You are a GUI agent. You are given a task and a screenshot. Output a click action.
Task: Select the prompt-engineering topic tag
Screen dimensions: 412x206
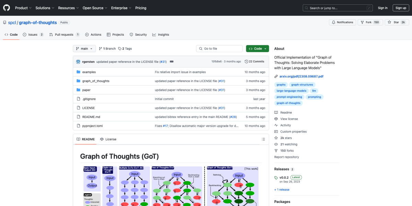click(289, 97)
